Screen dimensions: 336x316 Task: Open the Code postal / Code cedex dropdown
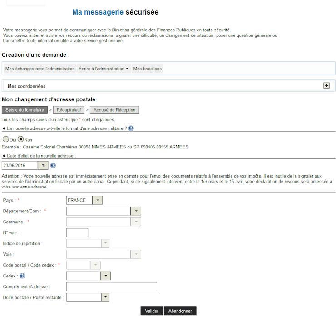[95, 265]
